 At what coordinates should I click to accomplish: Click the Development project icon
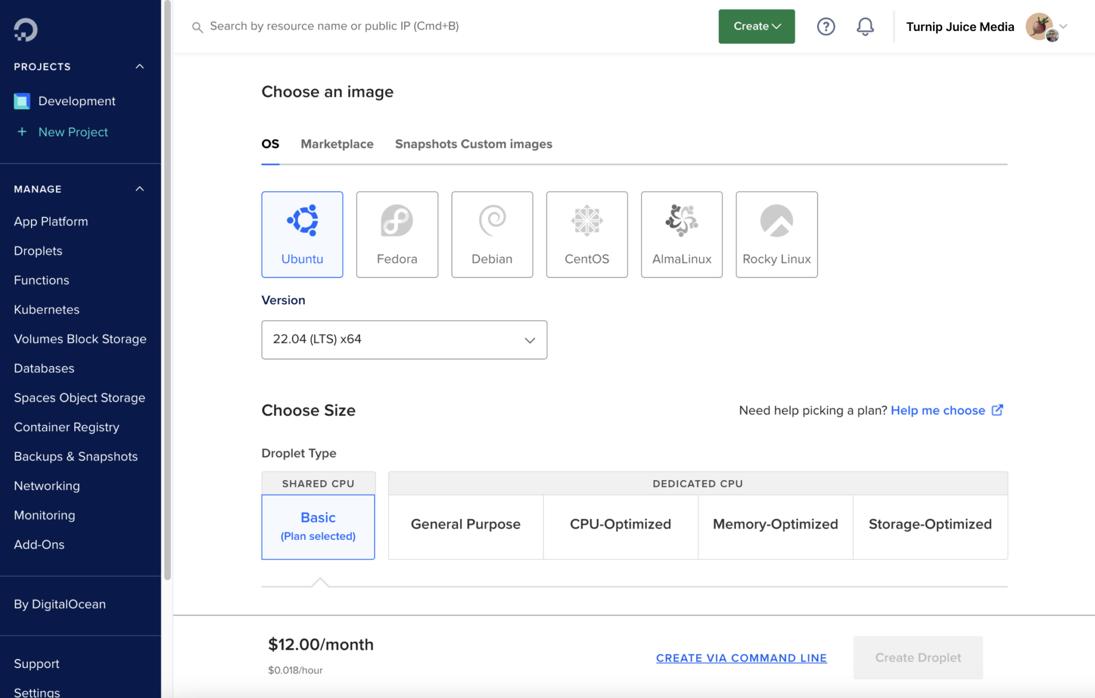click(x=21, y=100)
